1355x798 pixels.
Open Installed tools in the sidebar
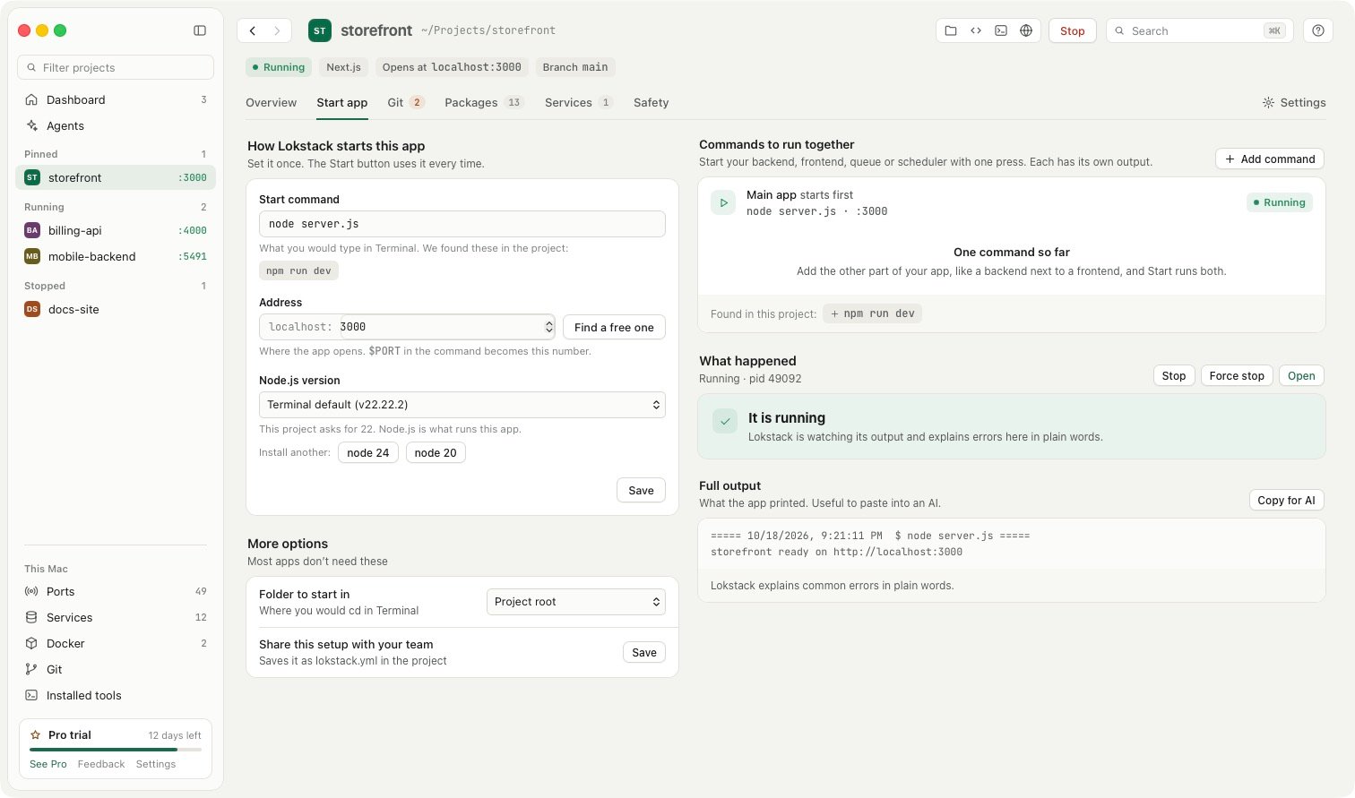[x=116, y=695]
